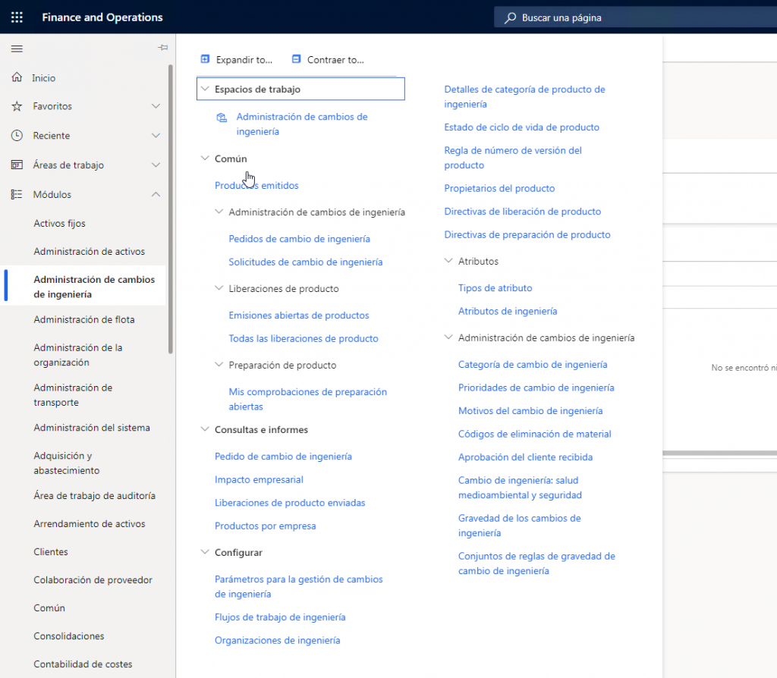Collapse the Consultas e informes group
Image resolution: width=777 pixels, height=678 pixels.
pyautogui.click(x=204, y=430)
